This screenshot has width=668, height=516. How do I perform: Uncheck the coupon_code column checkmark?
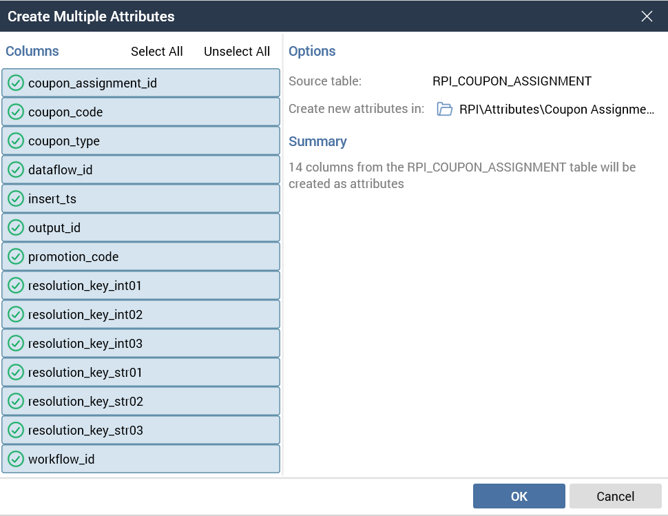[16, 112]
